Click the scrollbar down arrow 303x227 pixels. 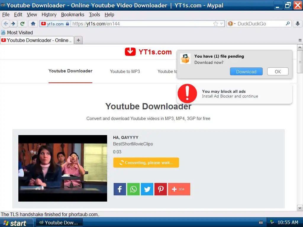pos(300,208)
